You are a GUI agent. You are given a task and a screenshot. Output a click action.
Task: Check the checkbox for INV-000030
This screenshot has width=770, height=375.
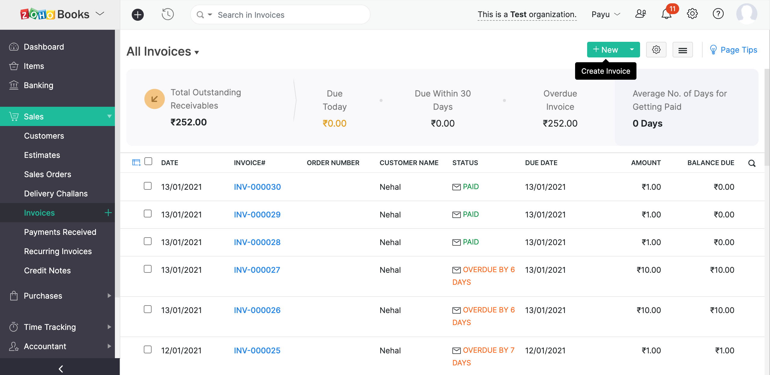tap(147, 186)
